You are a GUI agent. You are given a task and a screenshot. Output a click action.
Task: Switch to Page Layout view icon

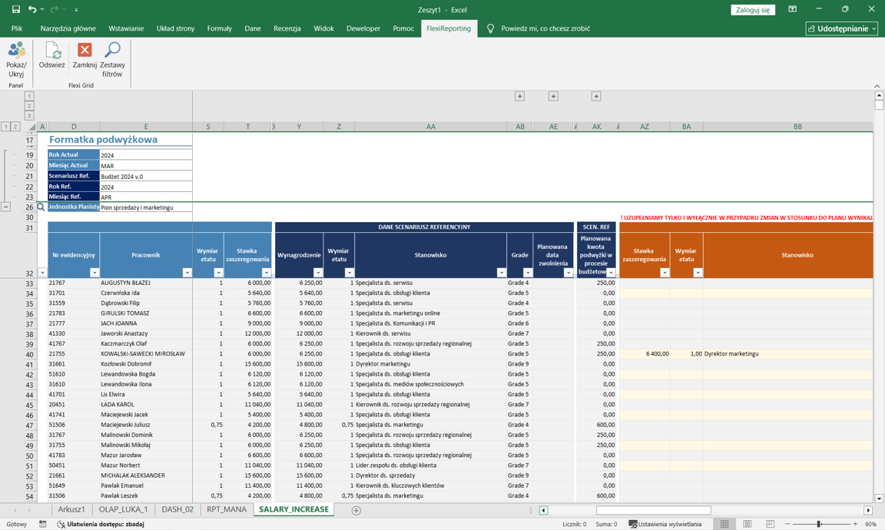[747, 524]
